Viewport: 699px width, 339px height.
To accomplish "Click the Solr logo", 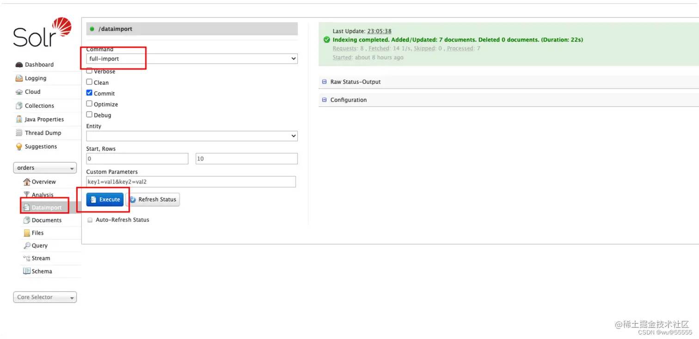I will (42, 32).
